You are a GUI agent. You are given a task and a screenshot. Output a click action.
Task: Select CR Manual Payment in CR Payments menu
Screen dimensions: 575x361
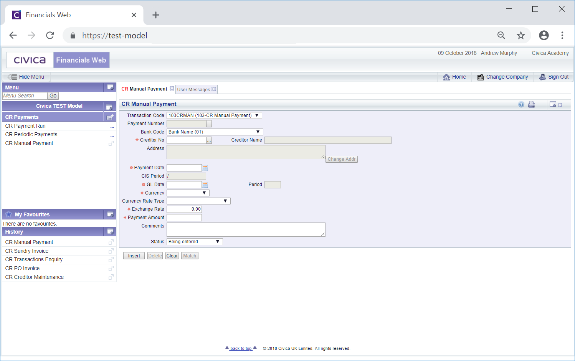(29, 143)
